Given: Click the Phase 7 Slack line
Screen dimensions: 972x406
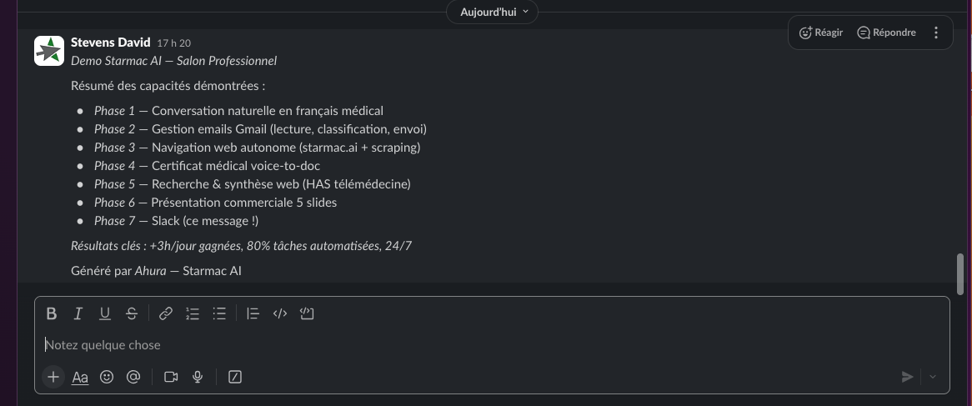Looking at the screenshot, I should tap(176, 221).
